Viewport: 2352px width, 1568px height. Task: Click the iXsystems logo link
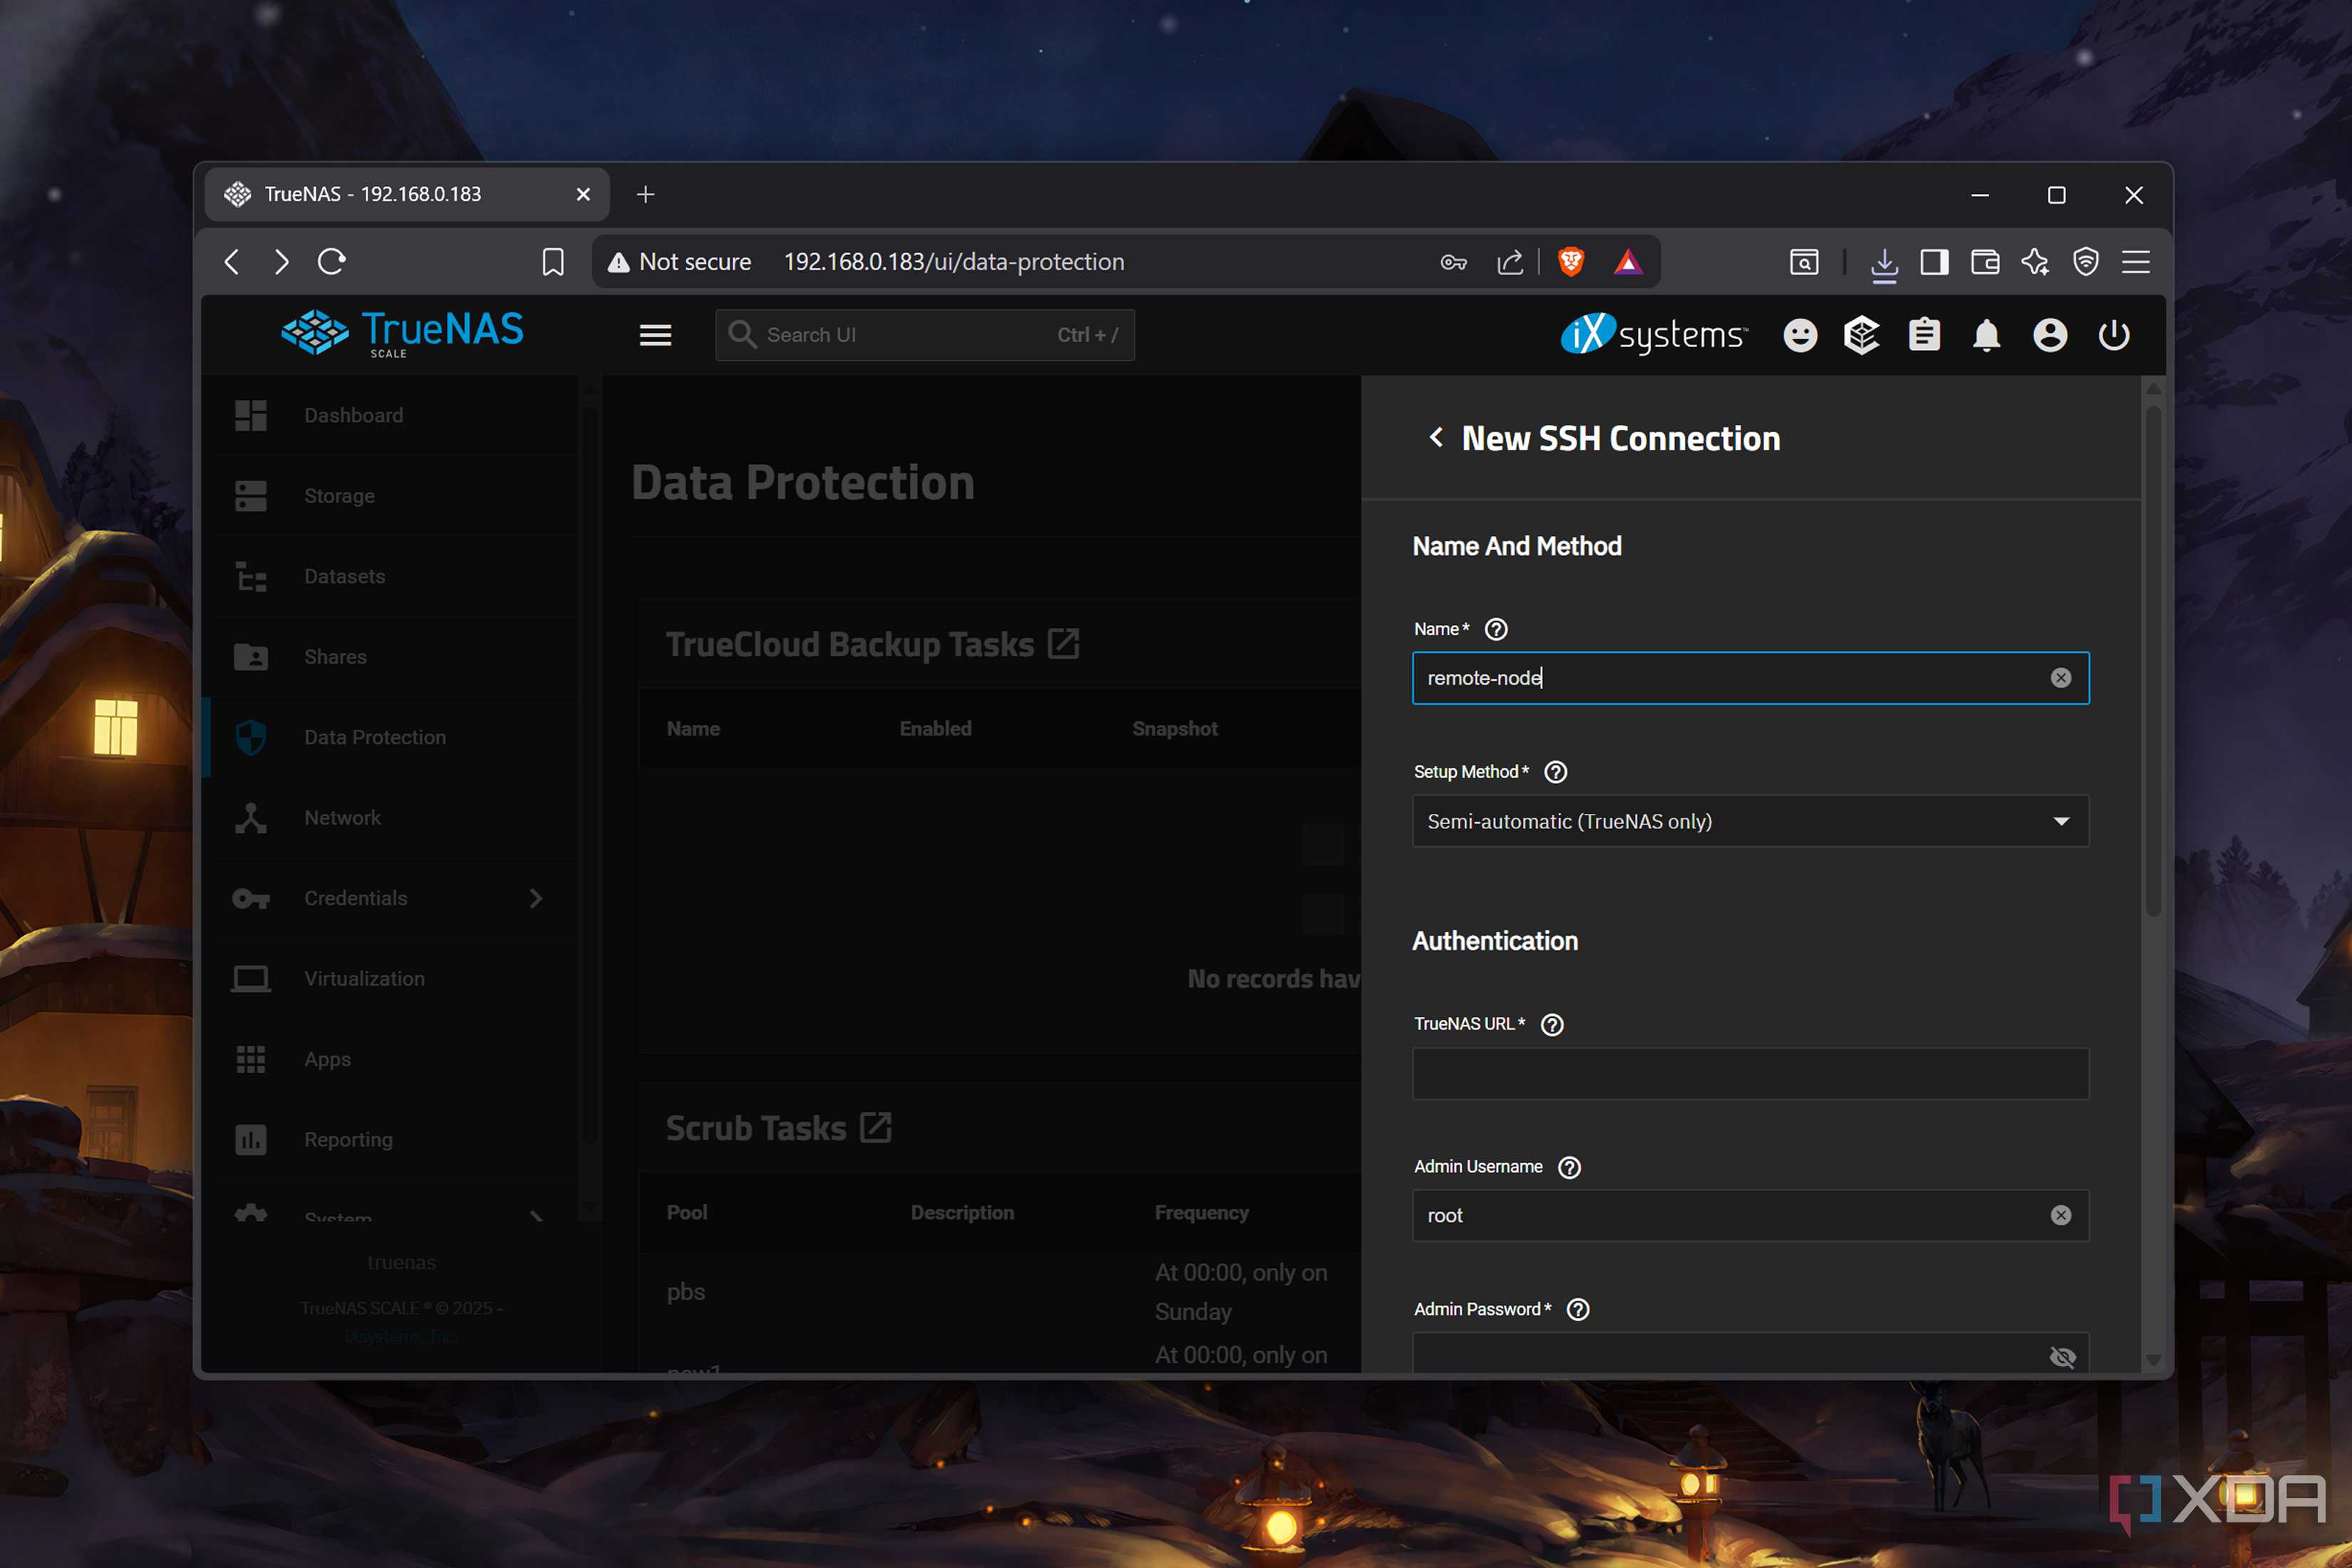[x=1654, y=335]
